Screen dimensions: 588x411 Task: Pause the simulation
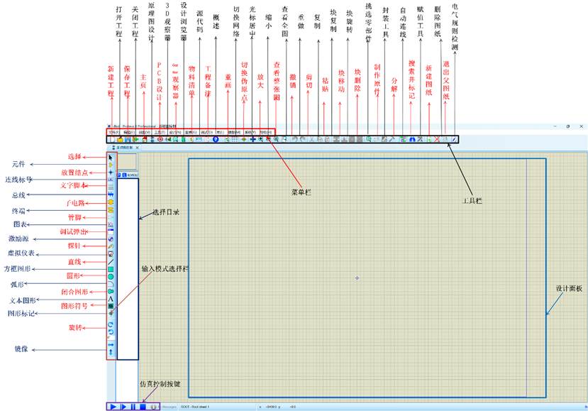133,407
